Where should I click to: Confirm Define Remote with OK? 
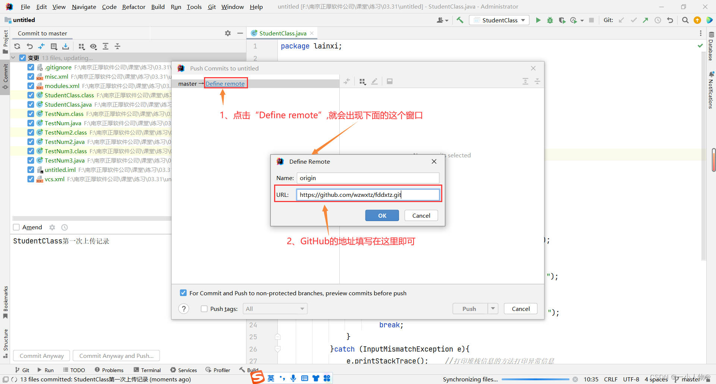pyautogui.click(x=382, y=215)
